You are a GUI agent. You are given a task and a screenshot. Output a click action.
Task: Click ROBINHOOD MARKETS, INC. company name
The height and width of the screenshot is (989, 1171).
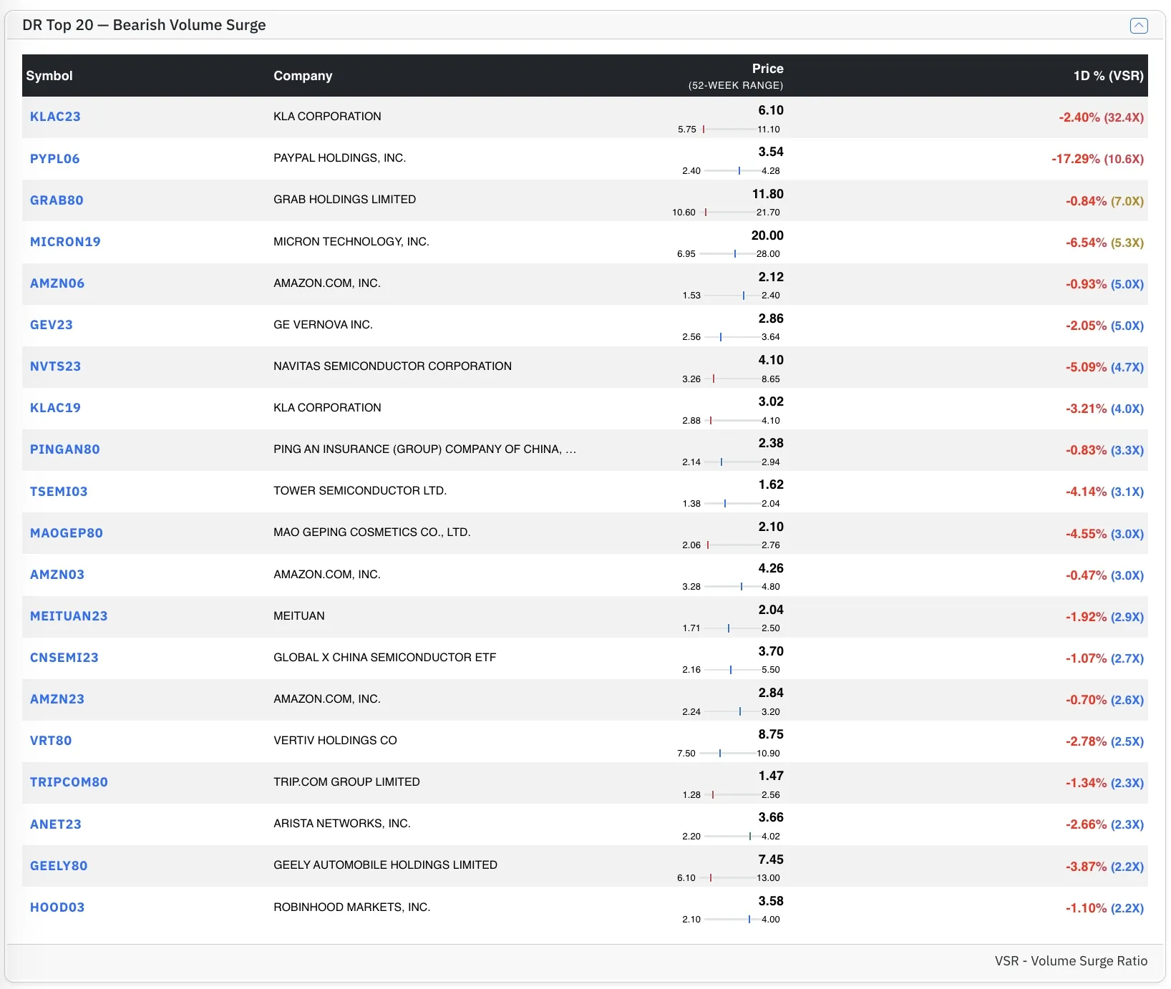tap(351, 907)
